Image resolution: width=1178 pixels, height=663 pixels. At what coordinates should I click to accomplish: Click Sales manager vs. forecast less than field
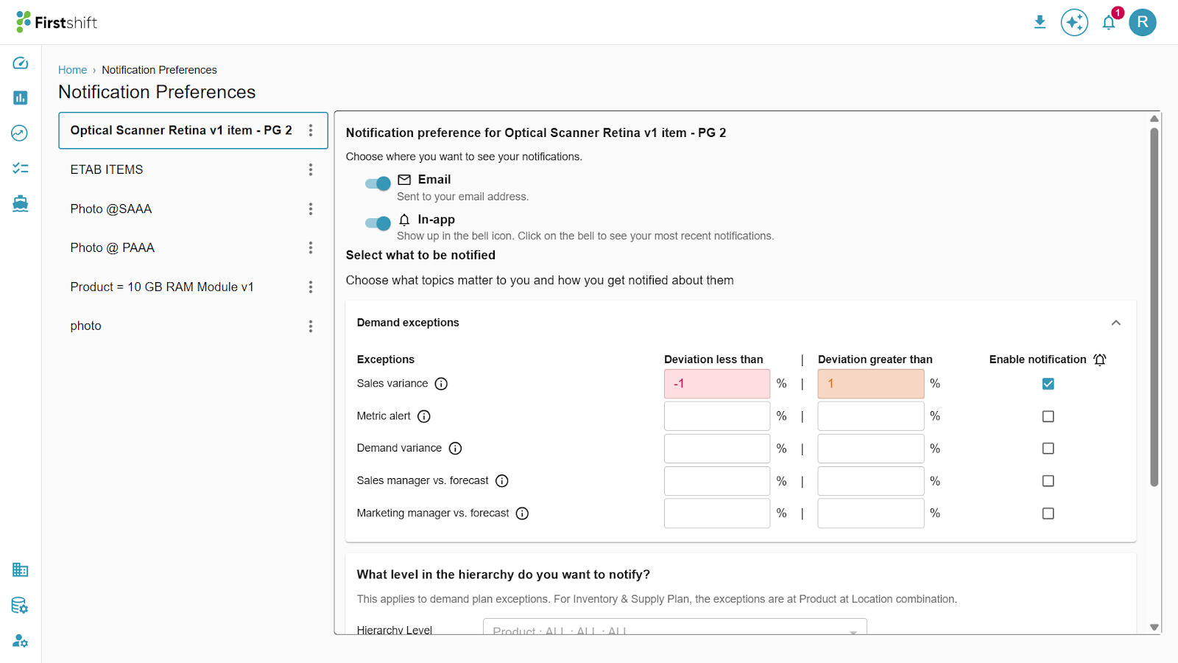point(717,481)
